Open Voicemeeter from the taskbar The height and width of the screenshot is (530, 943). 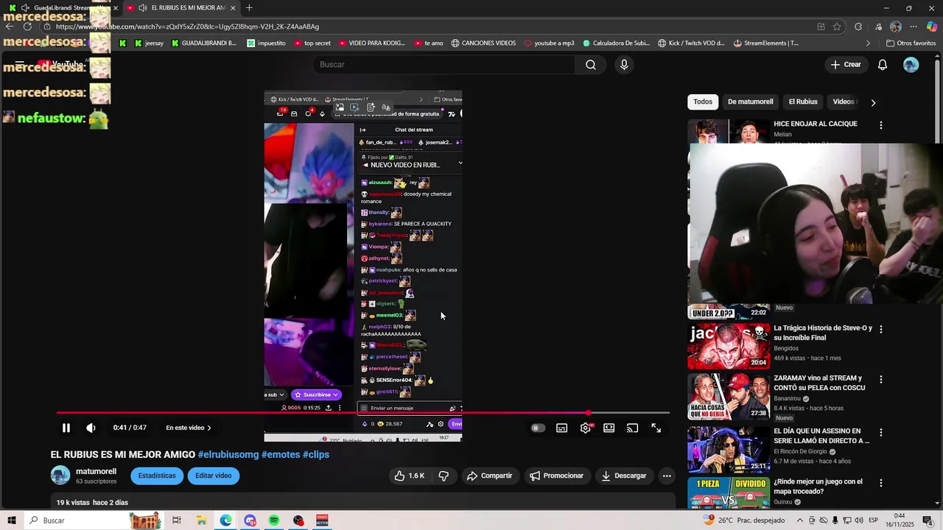coord(322,520)
